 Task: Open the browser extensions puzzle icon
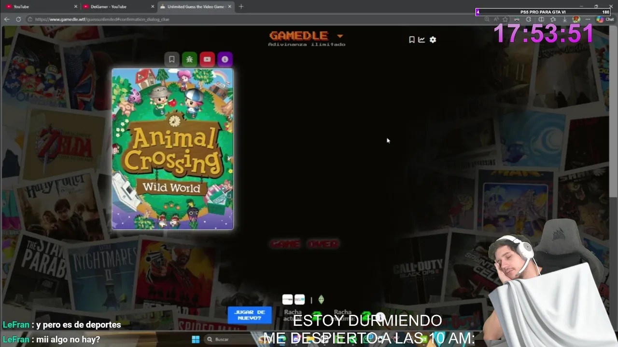(x=529, y=19)
